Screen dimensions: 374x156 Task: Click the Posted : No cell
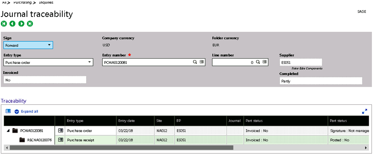click(x=349, y=140)
